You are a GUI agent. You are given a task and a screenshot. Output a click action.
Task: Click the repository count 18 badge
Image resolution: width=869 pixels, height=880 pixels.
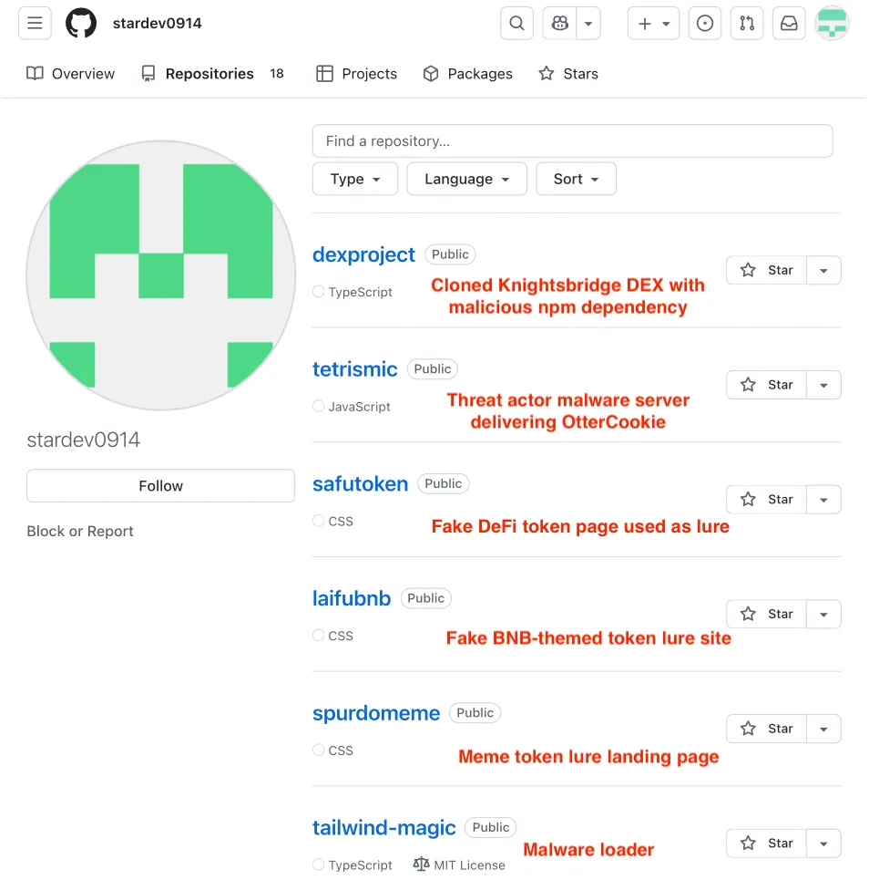click(277, 74)
